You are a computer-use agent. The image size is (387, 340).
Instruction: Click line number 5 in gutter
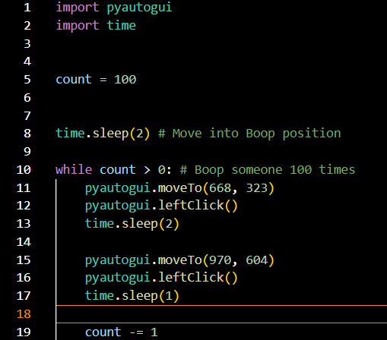[x=27, y=80]
